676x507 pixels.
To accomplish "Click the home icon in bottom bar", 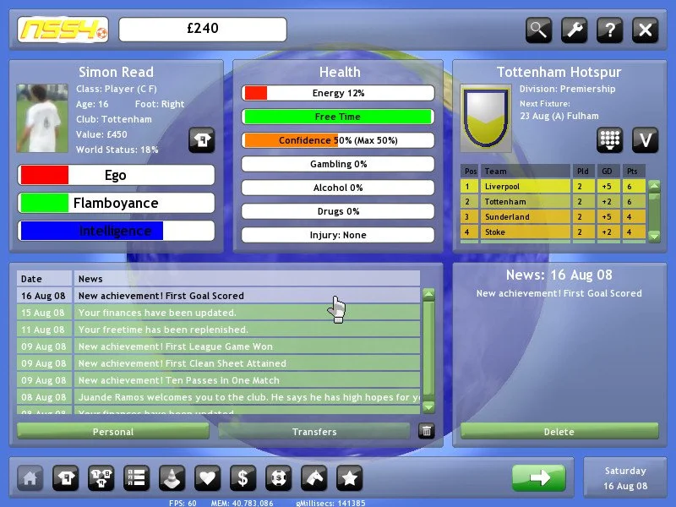I will click(x=30, y=478).
